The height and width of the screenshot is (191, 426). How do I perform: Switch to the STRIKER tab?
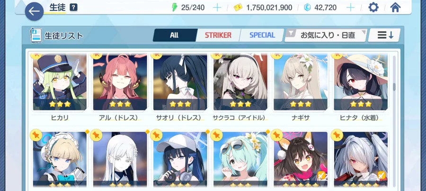click(x=218, y=35)
